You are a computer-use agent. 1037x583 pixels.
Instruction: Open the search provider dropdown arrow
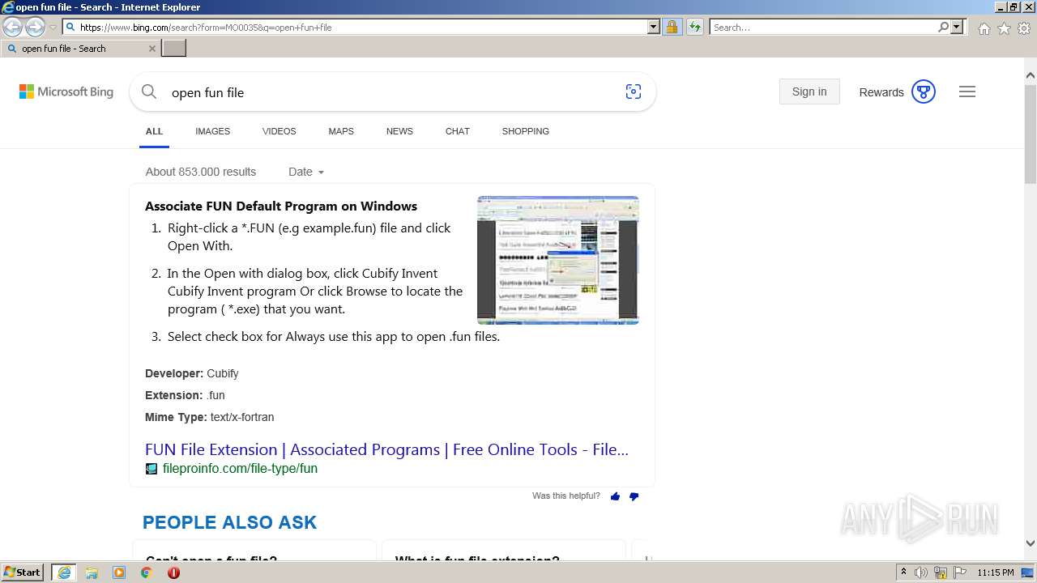tap(957, 28)
